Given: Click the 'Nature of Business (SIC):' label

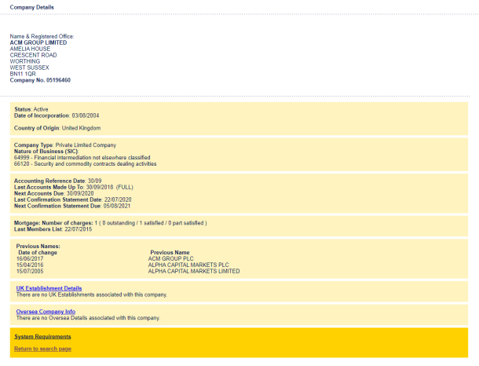Looking at the screenshot, I should click(46, 152).
